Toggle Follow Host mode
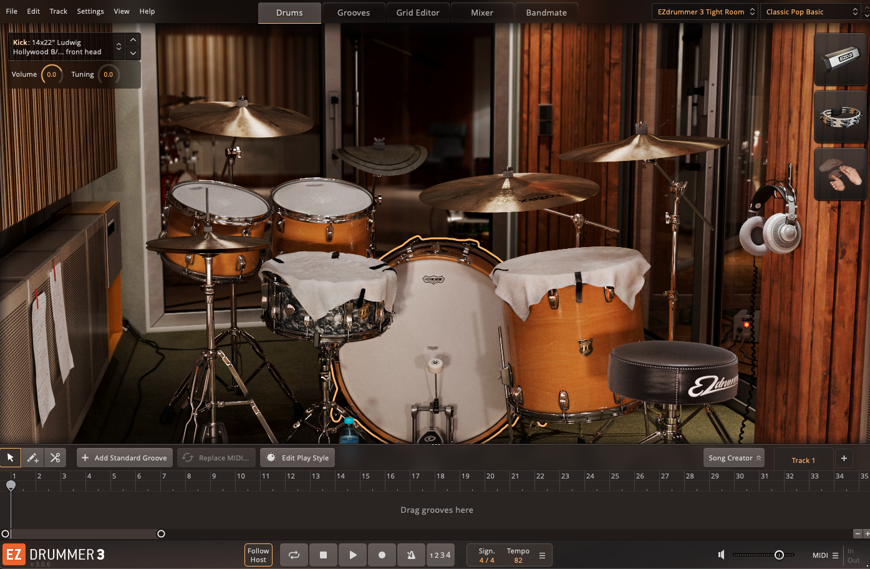 258,555
